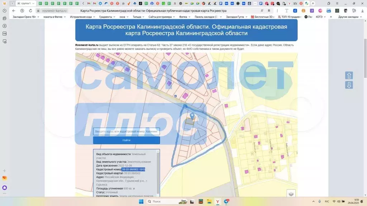Screen dimensions: 367x206
Task: Open the downloads arrow icon
Action: [x=362, y=11]
